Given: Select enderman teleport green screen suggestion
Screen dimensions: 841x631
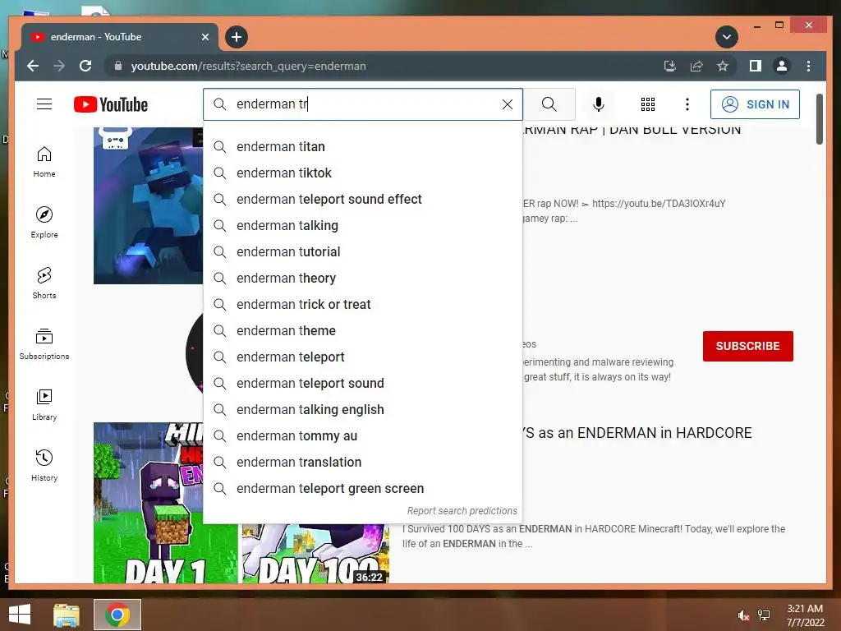Looking at the screenshot, I should tap(362, 488).
